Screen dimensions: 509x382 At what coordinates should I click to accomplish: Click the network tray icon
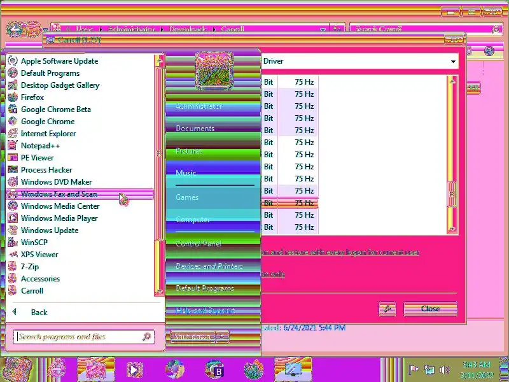(x=429, y=370)
